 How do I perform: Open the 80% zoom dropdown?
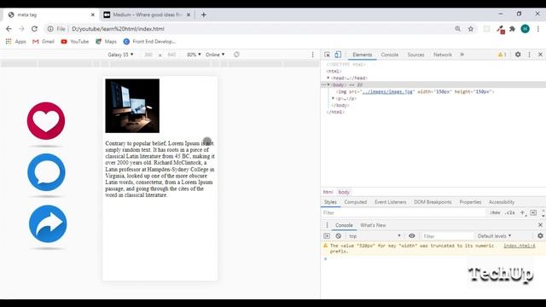(194, 55)
